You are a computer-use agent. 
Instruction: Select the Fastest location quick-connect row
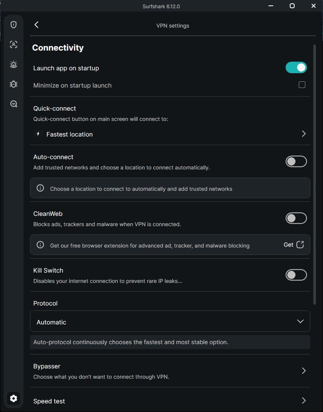click(170, 134)
